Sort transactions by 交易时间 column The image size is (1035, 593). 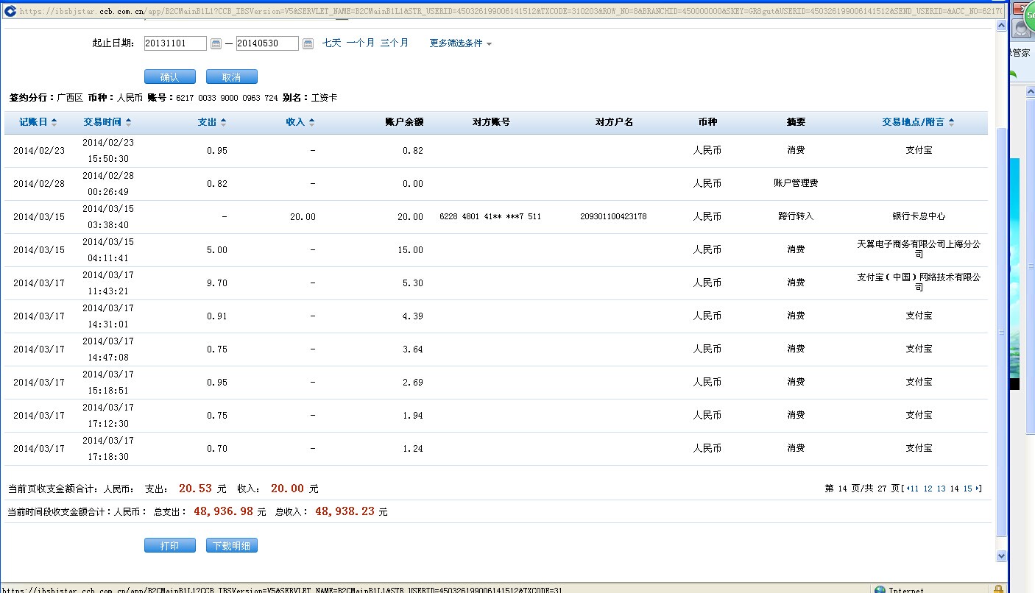107,122
